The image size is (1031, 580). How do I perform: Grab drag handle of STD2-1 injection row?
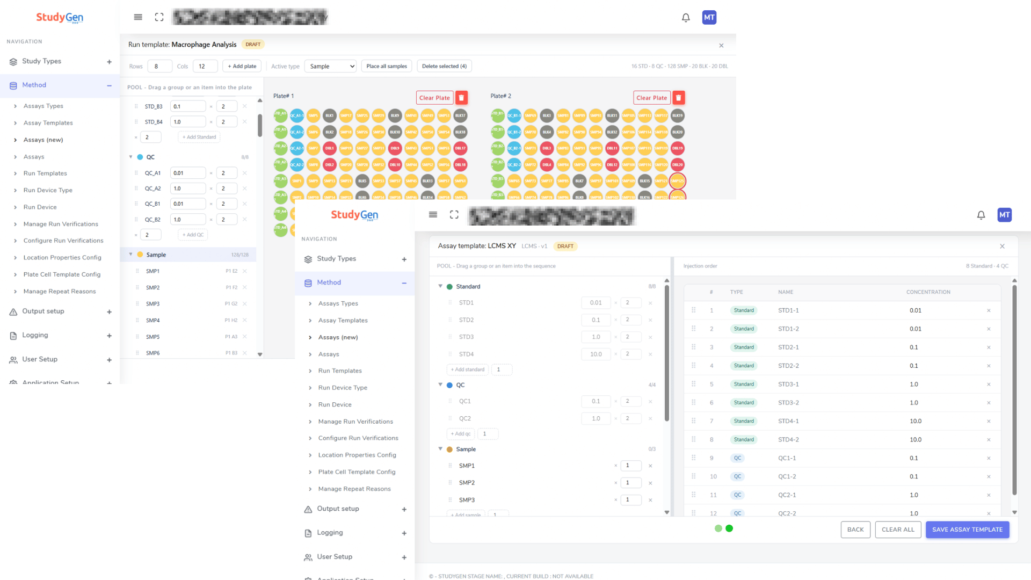click(x=694, y=347)
